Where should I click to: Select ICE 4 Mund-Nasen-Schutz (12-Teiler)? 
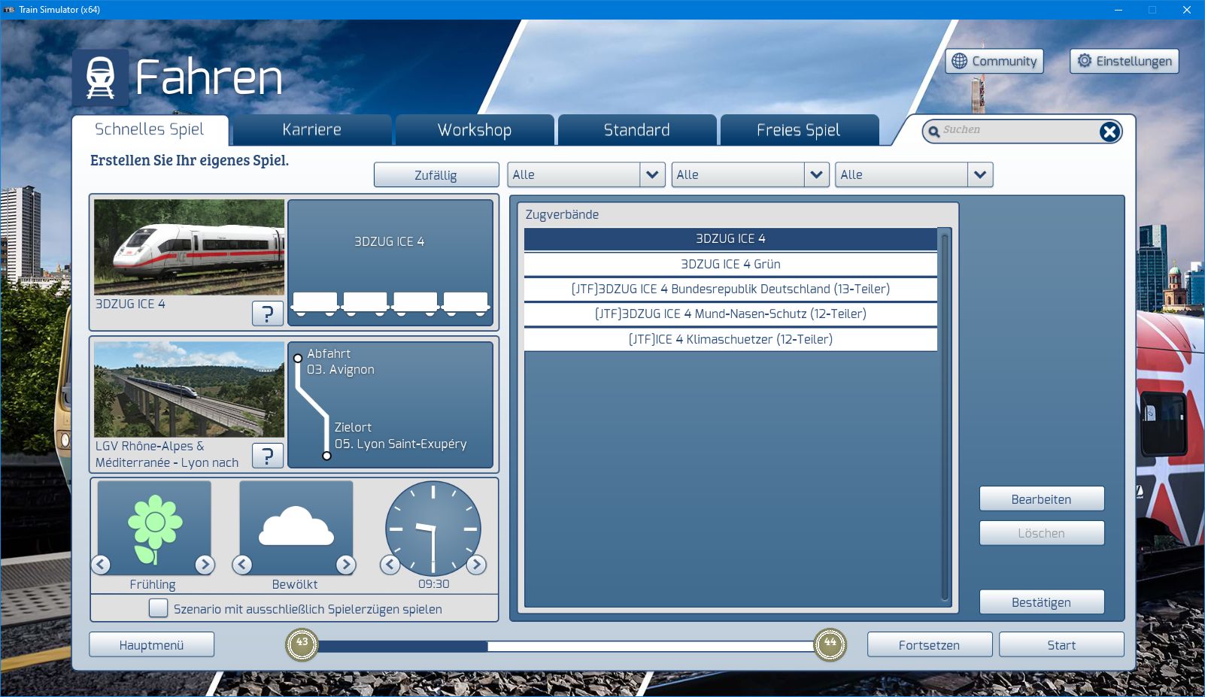tap(730, 314)
